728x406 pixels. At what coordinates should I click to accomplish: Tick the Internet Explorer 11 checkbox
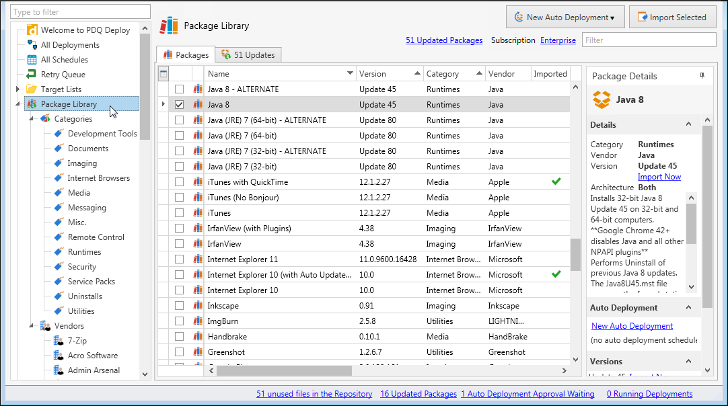pyautogui.click(x=179, y=259)
